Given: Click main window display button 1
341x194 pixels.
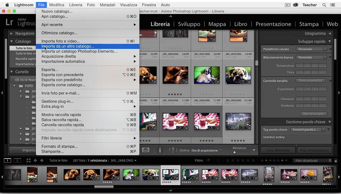Looking at the screenshot, I should pos(7,161).
